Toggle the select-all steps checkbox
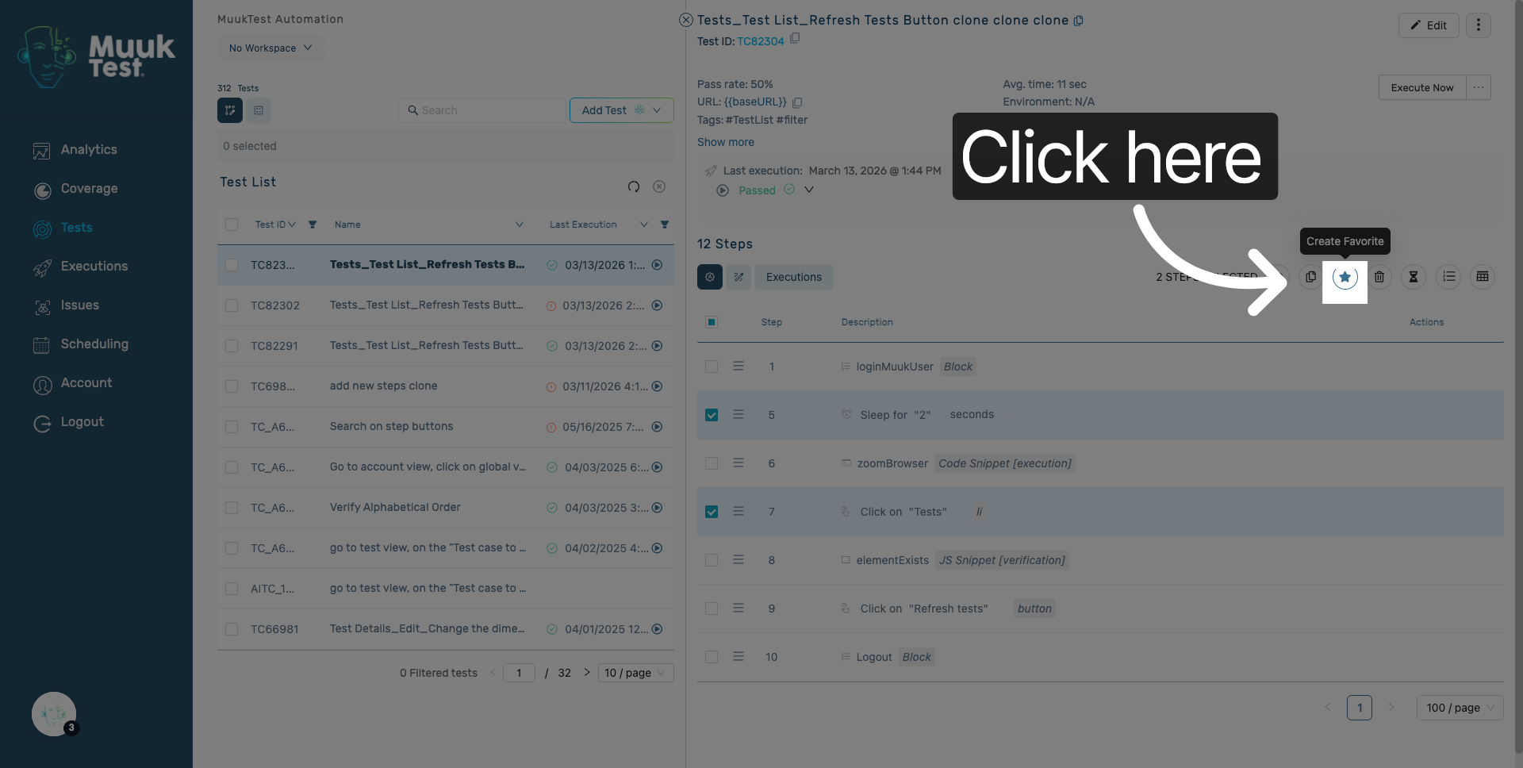This screenshot has height=768, width=1523. tap(712, 322)
